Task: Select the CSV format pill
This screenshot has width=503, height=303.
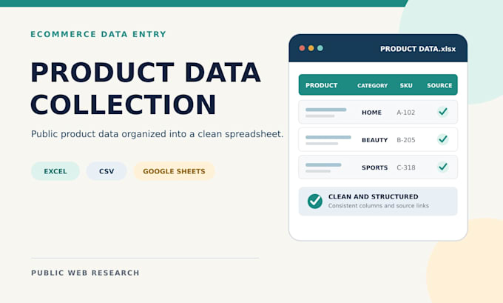Action: tap(107, 171)
